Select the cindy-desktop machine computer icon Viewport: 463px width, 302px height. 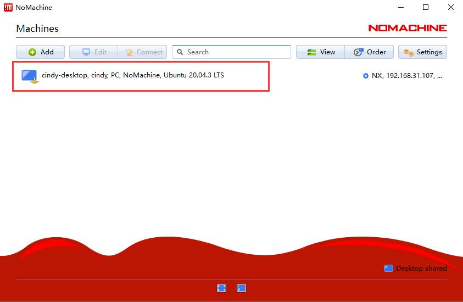tap(30, 76)
